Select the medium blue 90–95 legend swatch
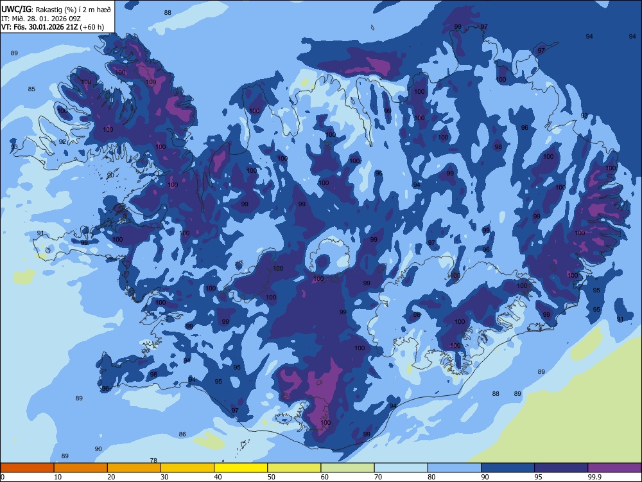This screenshot has width=642, height=482. pos(508,468)
